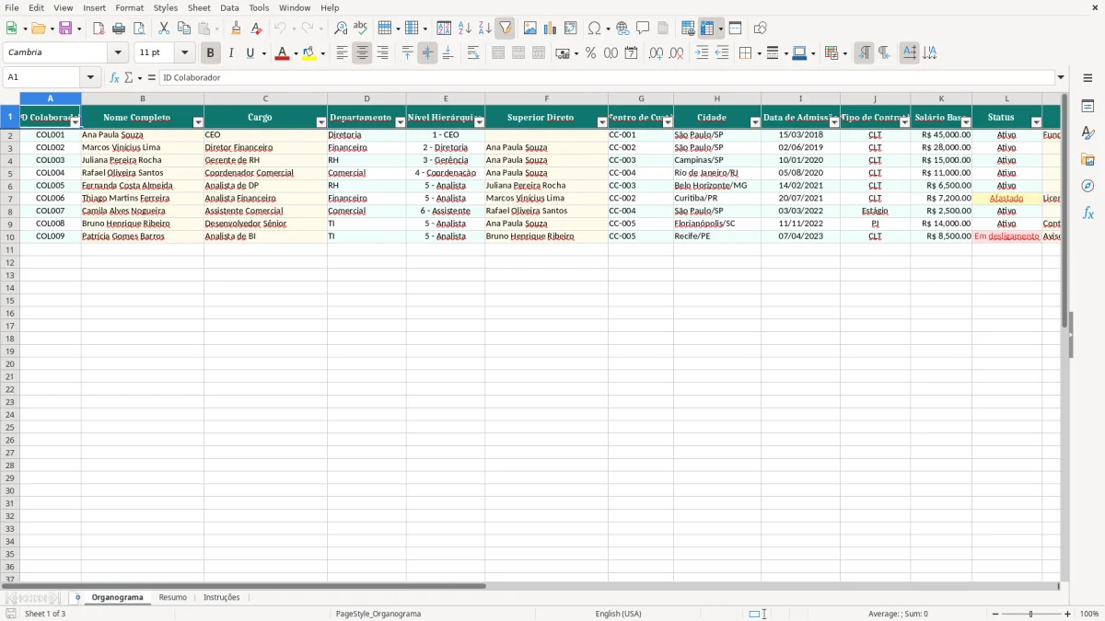
Task: Click Sort Descending icon
Action: click(485, 29)
